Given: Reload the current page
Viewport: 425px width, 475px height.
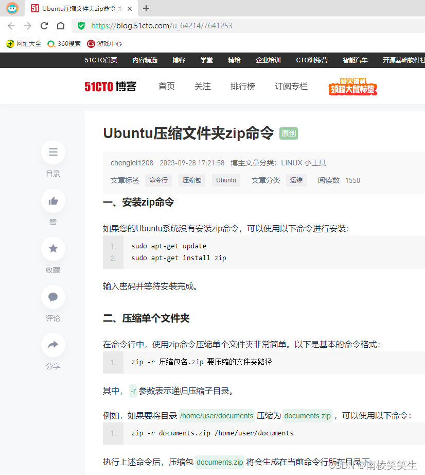Looking at the screenshot, I should pos(44,26).
